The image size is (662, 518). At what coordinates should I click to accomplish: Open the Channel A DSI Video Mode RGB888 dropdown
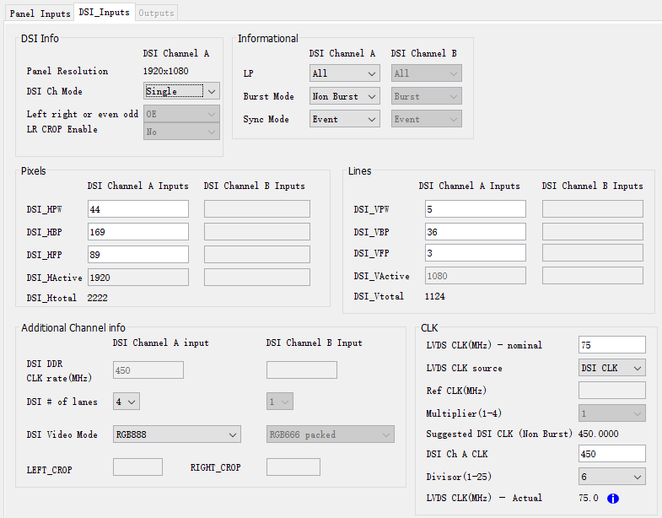(x=177, y=434)
